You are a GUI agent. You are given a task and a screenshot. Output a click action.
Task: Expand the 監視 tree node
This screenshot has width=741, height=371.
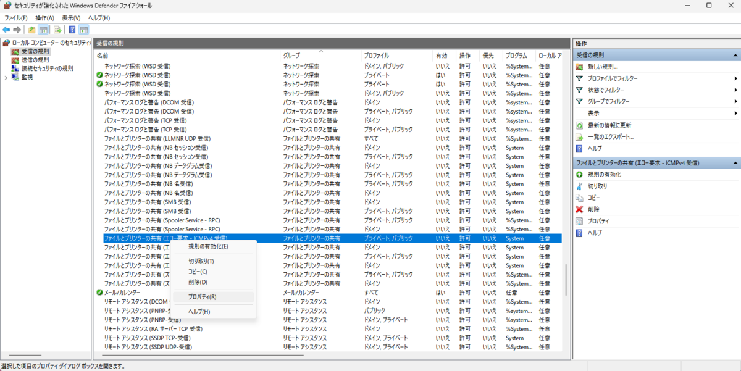coord(6,77)
